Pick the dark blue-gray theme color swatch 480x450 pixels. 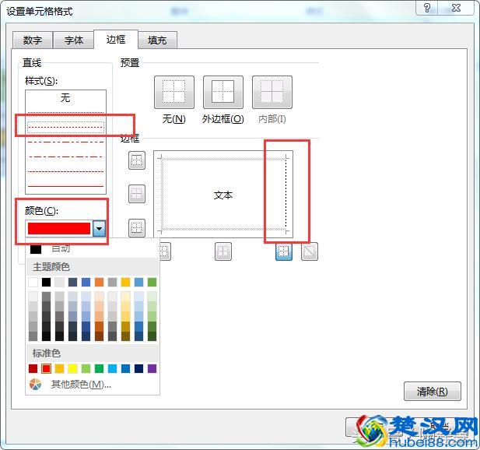point(72,282)
